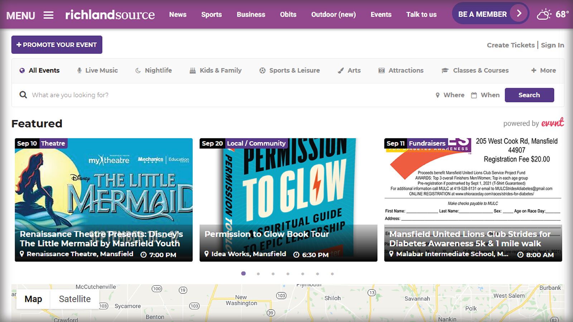Click the Kids & Family icon

coord(193,70)
